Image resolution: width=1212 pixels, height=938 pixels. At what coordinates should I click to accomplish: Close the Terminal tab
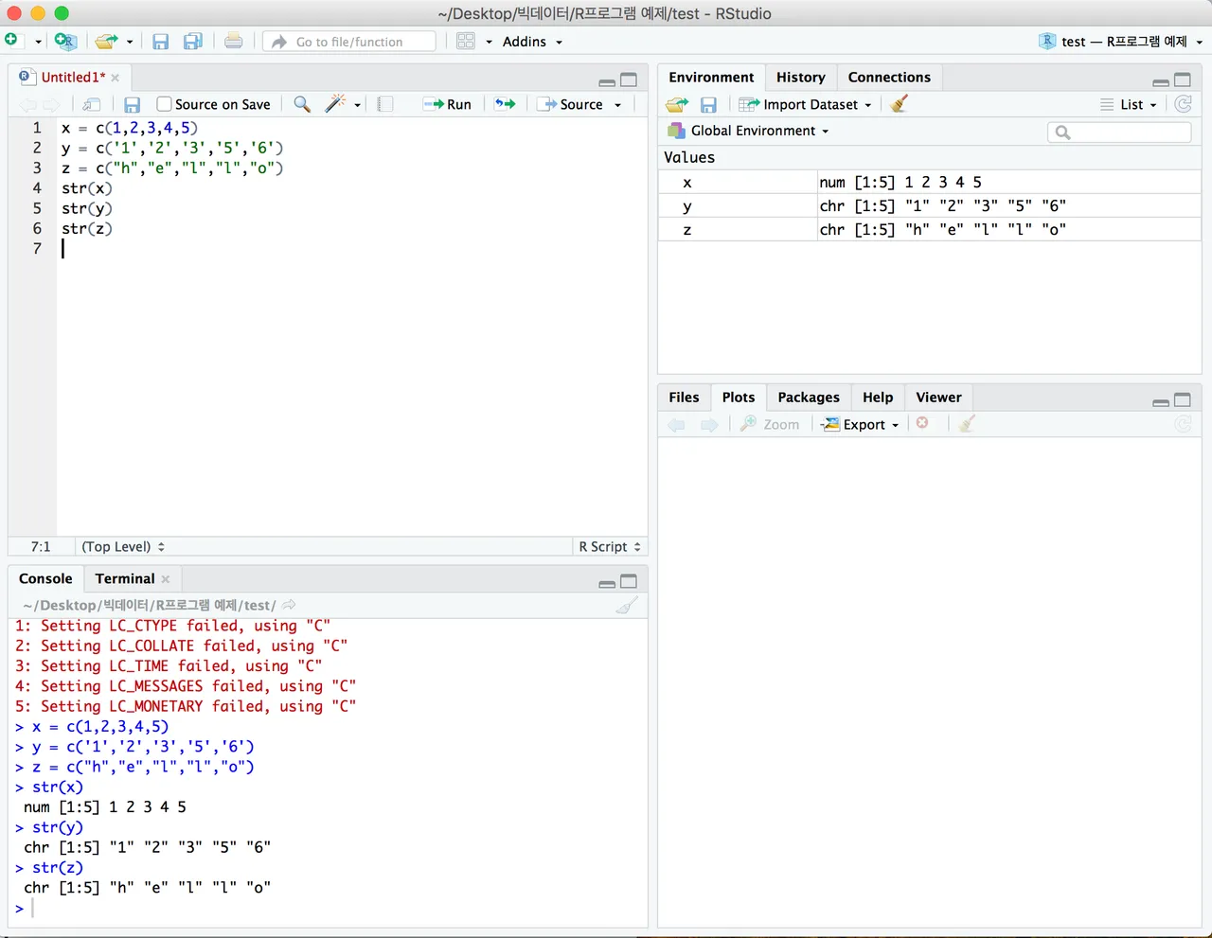(x=166, y=579)
